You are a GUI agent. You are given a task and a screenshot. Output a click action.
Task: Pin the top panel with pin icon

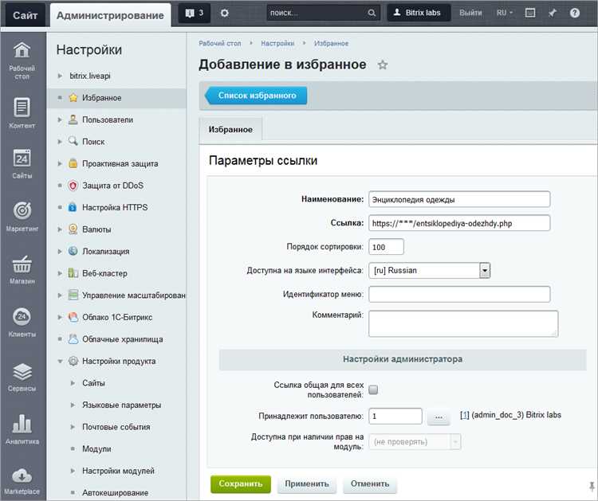(x=552, y=13)
